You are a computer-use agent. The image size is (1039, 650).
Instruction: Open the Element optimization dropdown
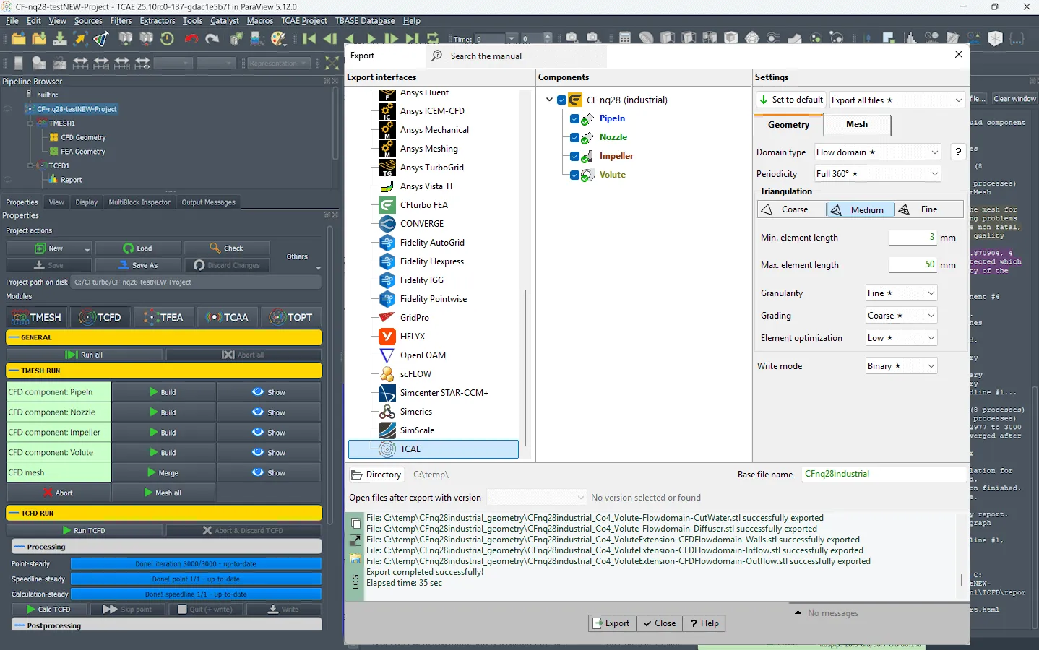tap(901, 337)
